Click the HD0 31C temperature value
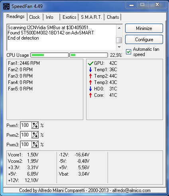This screenshot has width=169, height=196. coord(113,89)
